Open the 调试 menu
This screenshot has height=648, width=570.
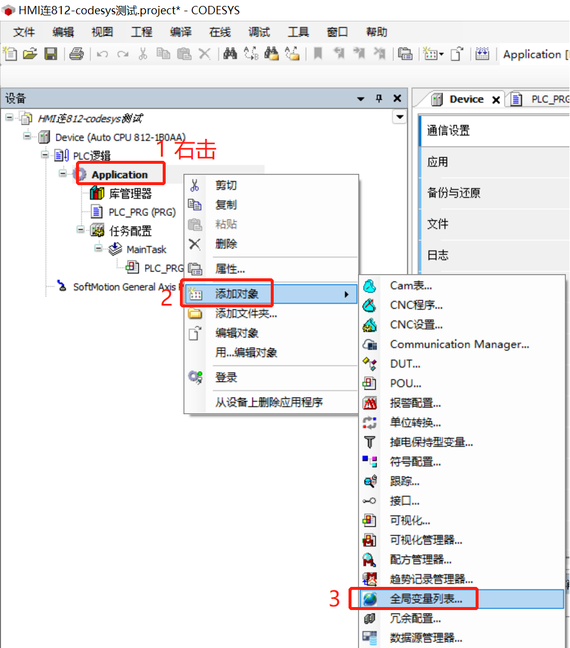259,32
